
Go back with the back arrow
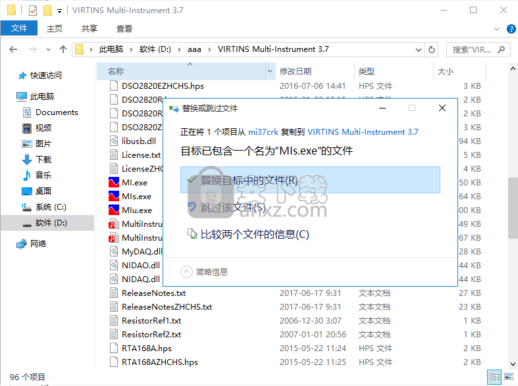(x=13, y=49)
